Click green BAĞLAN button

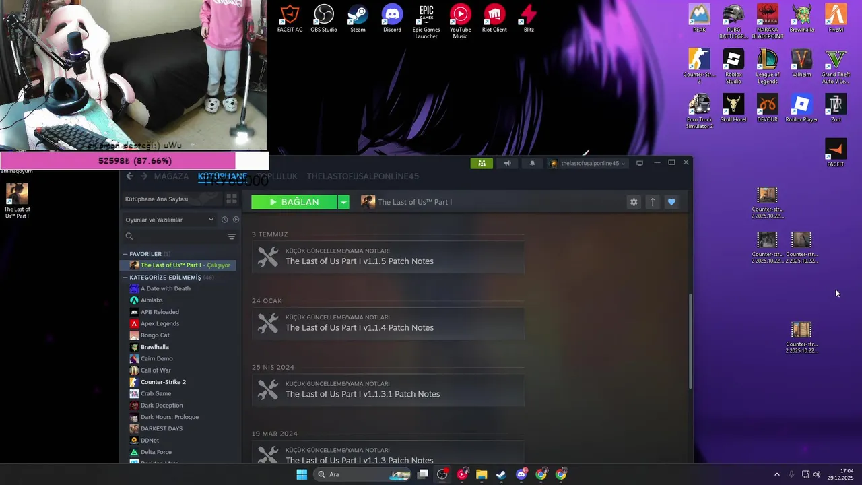(x=294, y=202)
